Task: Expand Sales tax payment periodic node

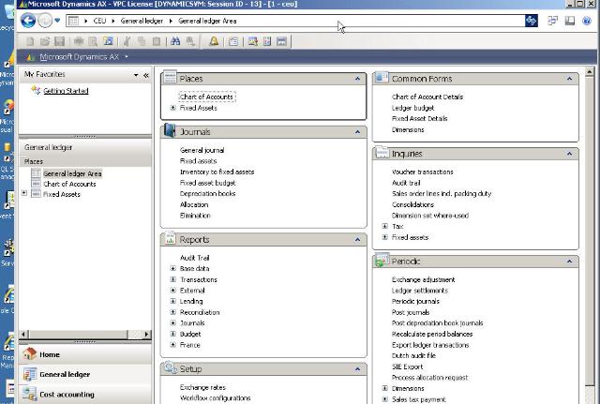Action: (385, 399)
